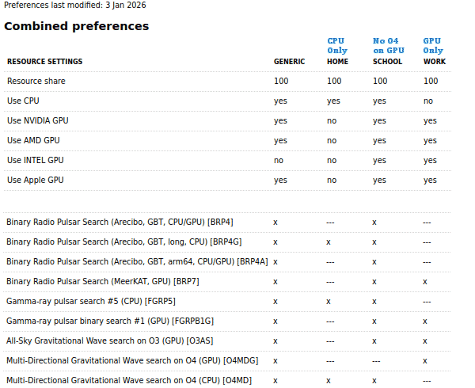Click the CPU Only venue link
The width and height of the screenshot is (475, 388).
click(x=337, y=45)
